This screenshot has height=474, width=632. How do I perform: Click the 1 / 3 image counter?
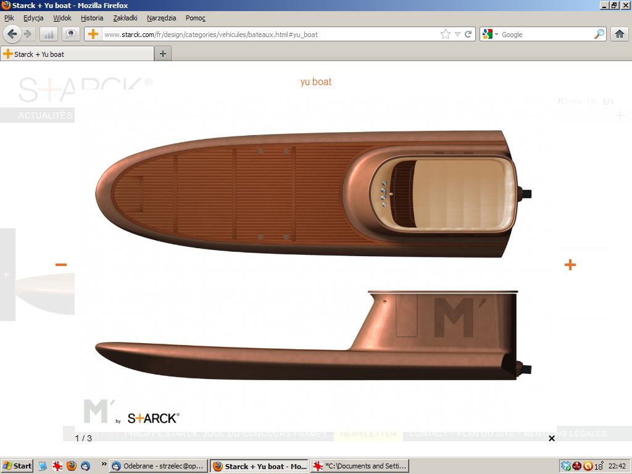pyautogui.click(x=83, y=438)
